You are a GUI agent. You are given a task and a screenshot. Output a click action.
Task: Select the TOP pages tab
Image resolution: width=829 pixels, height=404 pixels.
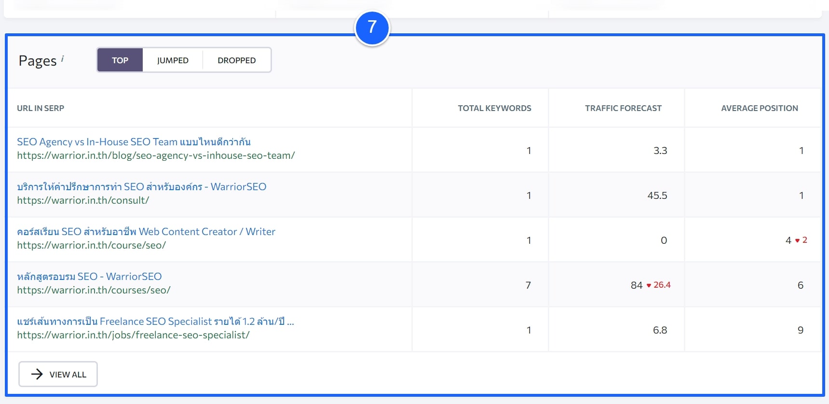click(120, 60)
